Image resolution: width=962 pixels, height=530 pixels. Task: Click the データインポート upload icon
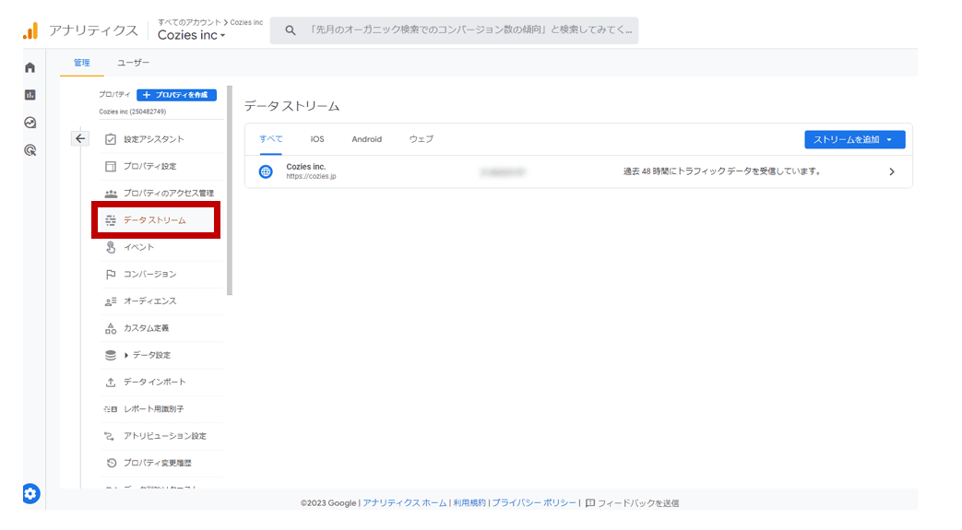[111, 383]
